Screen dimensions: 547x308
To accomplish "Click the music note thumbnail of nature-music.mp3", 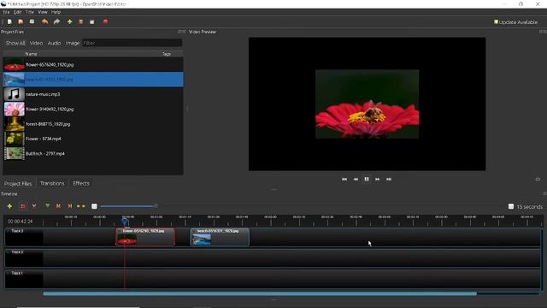I will [14, 94].
